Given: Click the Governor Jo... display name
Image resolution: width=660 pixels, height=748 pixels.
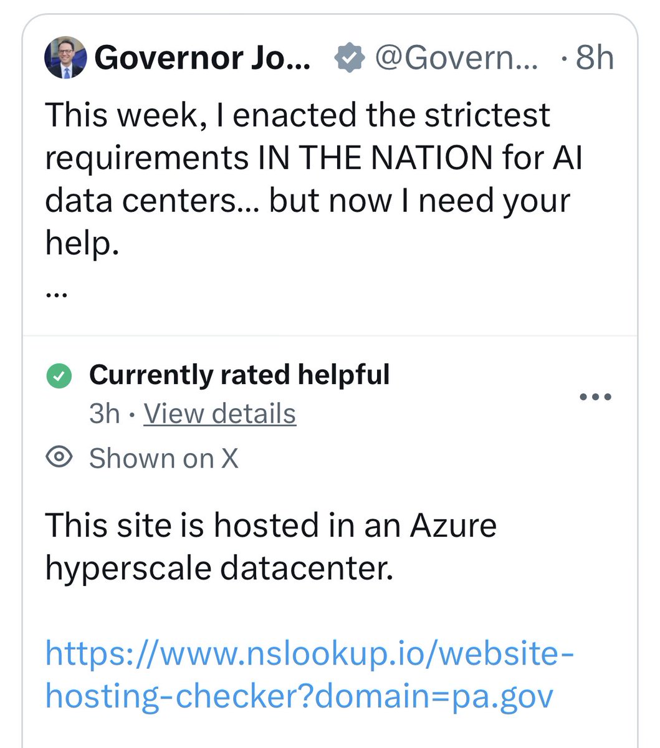Looking at the screenshot, I should pyautogui.click(x=203, y=58).
